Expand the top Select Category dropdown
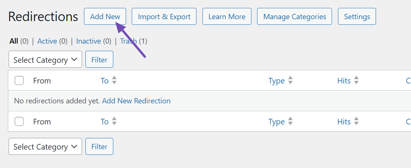 (45, 60)
